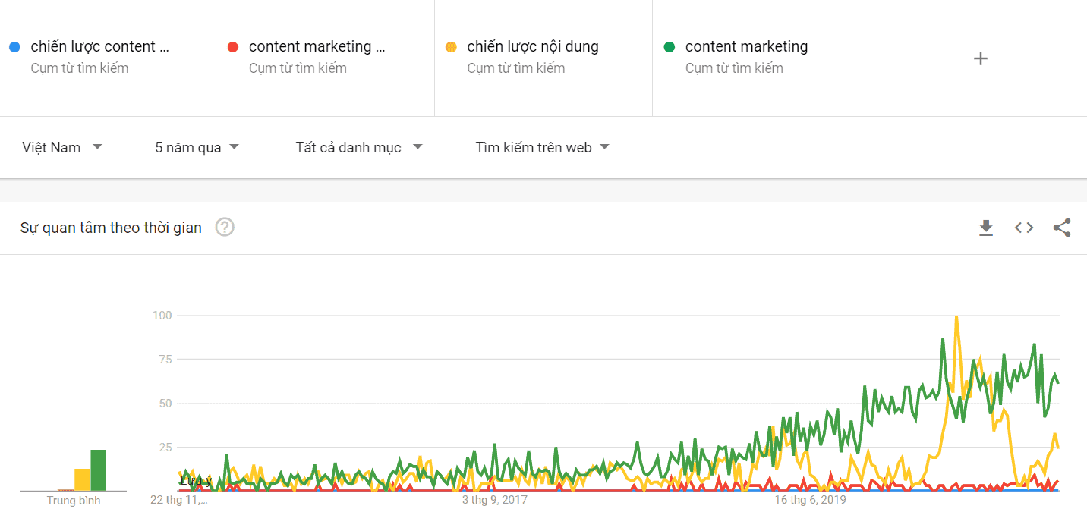
Task: Open the embed code icon
Action: 1024,228
